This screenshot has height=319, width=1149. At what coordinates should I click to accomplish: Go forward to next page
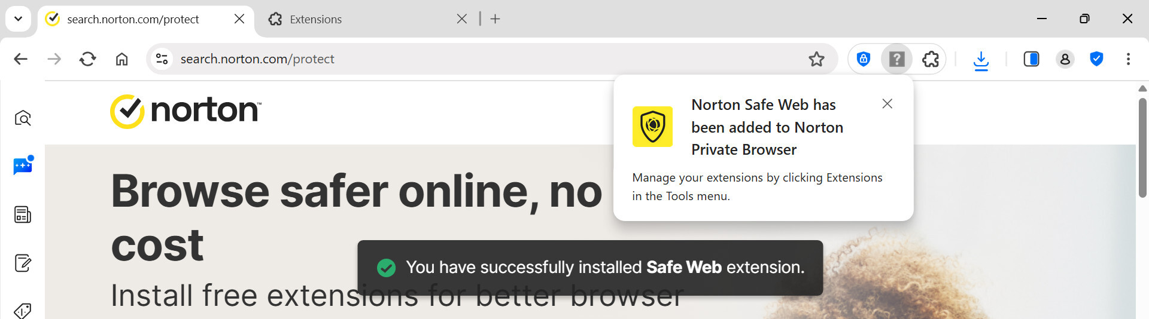tap(54, 59)
